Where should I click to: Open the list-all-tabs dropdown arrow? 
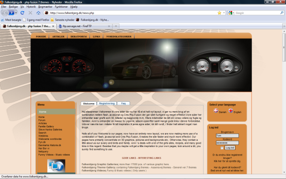(284, 26)
